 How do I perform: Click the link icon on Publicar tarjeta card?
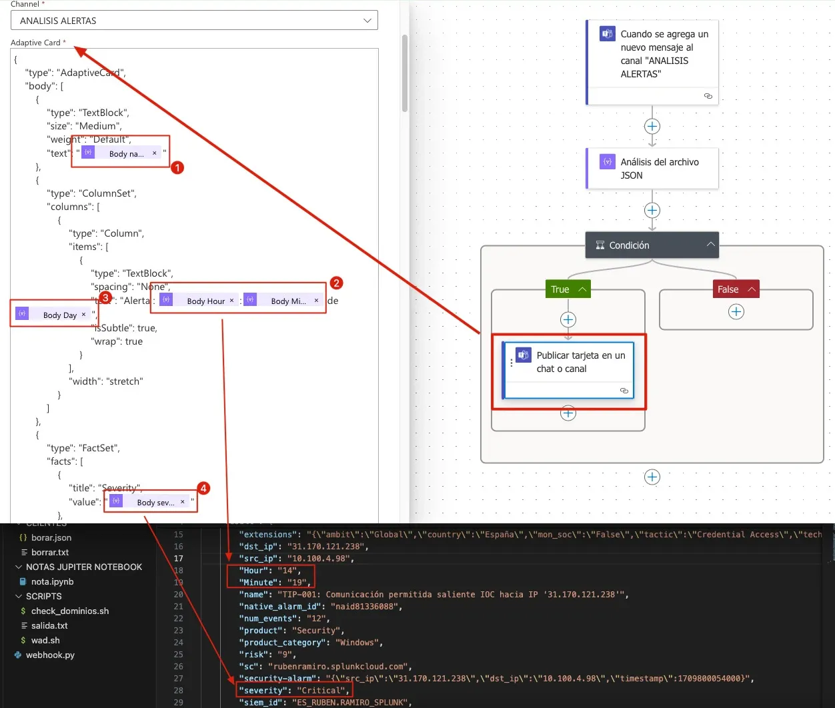click(x=624, y=391)
